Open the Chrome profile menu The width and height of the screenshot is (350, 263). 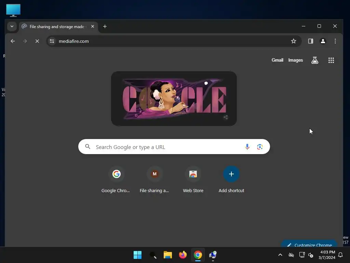(x=323, y=41)
